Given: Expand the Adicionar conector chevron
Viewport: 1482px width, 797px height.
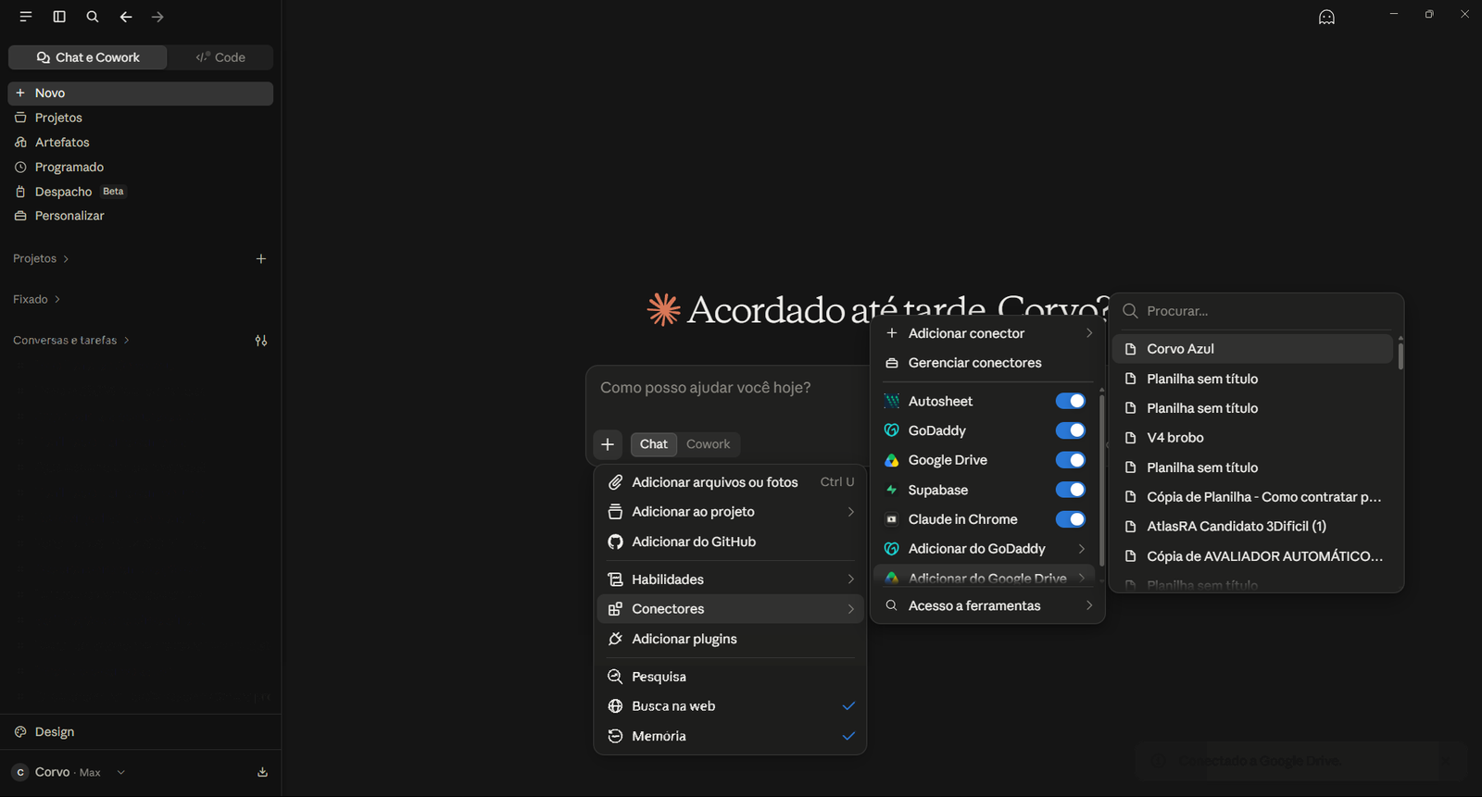Looking at the screenshot, I should coord(1089,333).
